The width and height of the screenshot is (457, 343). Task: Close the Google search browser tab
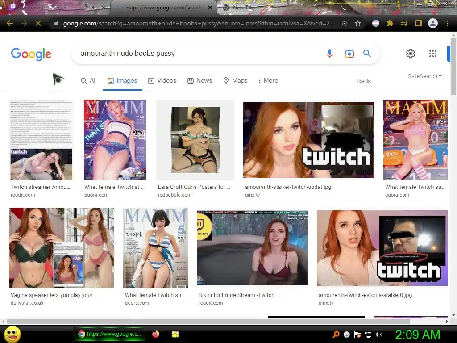click(x=210, y=8)
